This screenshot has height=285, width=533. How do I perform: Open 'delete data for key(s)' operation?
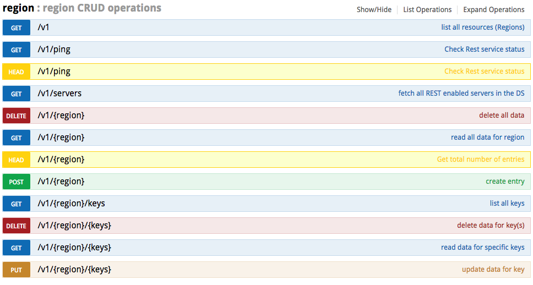point(491,226)
